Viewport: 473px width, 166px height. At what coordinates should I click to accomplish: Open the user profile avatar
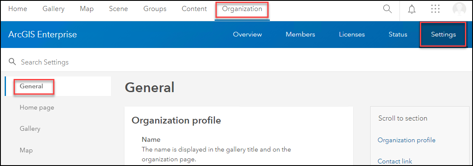tap(459, 9)
